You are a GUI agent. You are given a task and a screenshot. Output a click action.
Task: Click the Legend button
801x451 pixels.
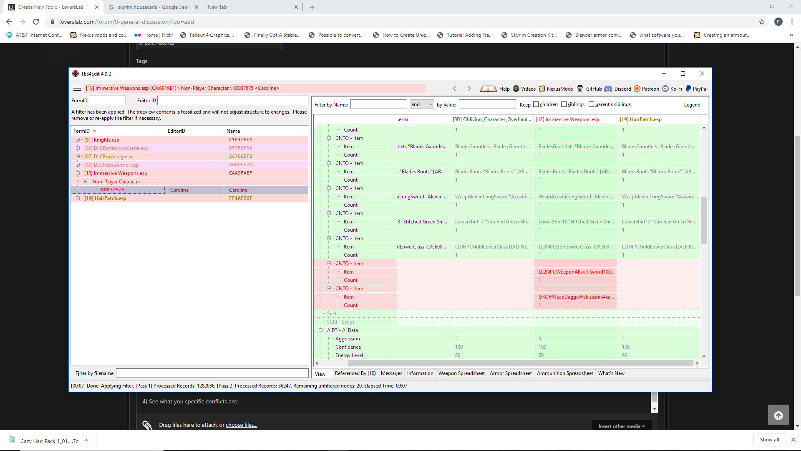[692, 105]
